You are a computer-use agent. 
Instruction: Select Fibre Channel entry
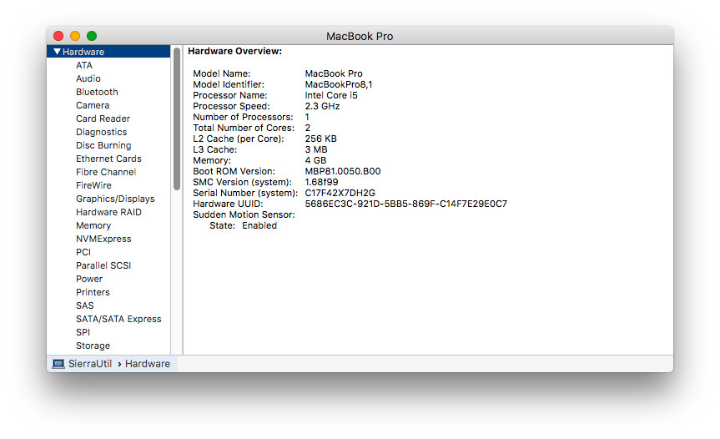(x=106, y=172)
